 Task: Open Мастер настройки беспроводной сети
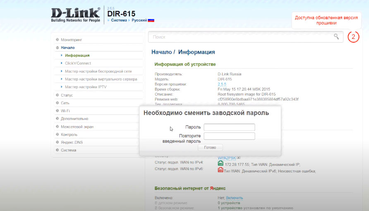98,71
